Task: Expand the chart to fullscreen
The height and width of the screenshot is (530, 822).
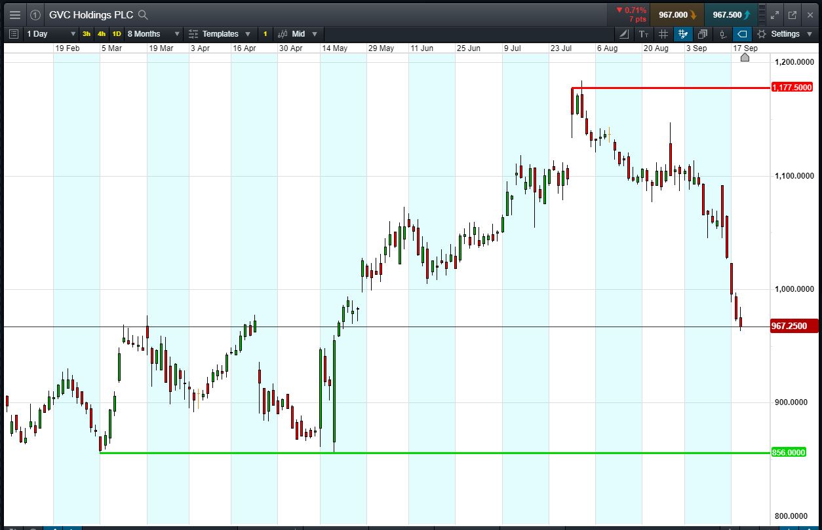Action: coord(775,15)
